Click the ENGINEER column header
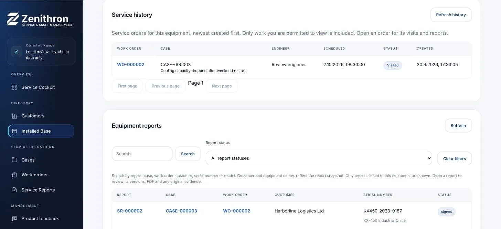Image resolution: width=501 pixels, height=229 pixels. click(x=280, y=49)
